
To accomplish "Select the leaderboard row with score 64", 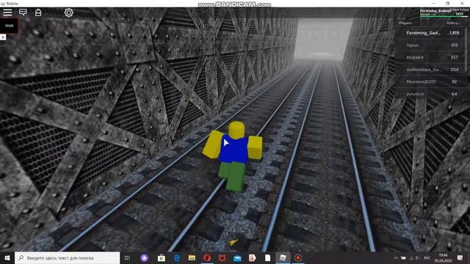I will [430, 94].
